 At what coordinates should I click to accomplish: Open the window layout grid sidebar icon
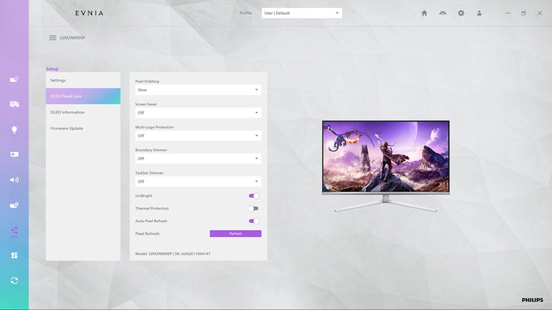point(14,255)
